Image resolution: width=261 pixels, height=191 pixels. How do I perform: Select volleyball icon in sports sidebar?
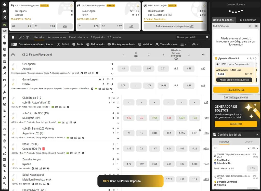click(x=5, y=61)
